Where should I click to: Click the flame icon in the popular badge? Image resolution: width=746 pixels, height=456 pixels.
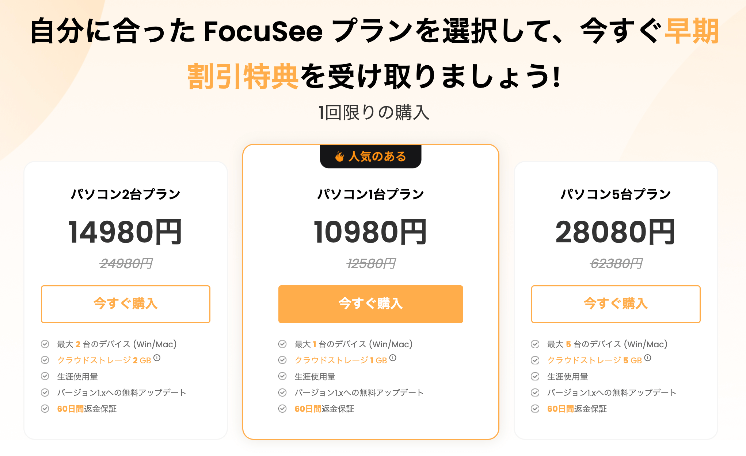tap(340, 156)
